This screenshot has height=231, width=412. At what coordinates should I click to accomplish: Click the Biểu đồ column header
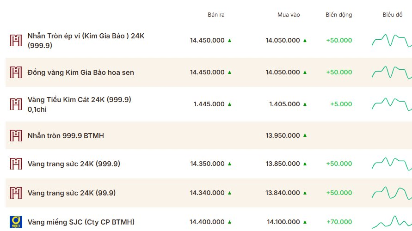(392, 15)
